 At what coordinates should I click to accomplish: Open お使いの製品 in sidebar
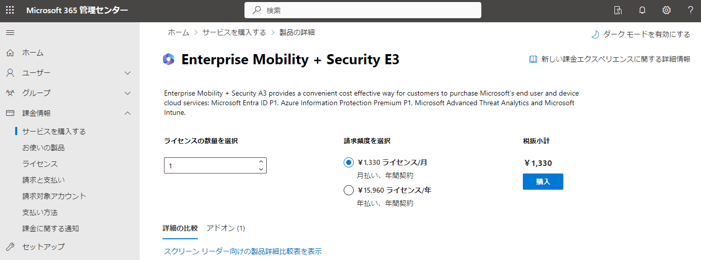pyautogui.click(x=44, y=148)
